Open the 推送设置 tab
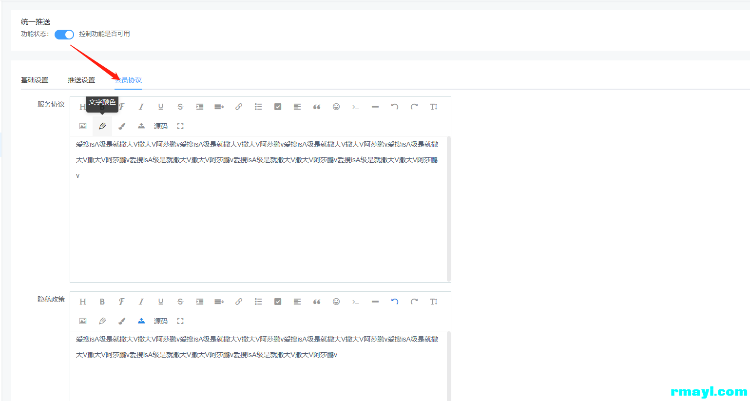The height and width of the screenshot is (401, 750). point(81,80)
